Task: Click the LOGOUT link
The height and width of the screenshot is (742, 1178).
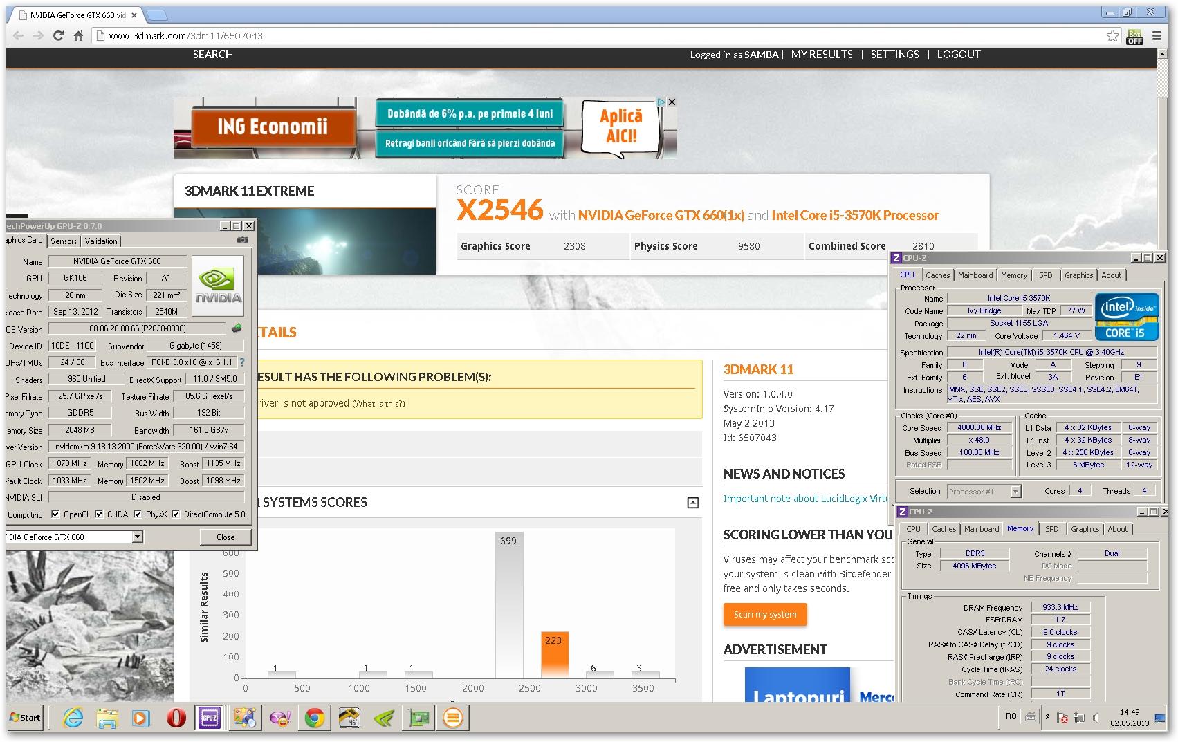Action: [959, 55]
